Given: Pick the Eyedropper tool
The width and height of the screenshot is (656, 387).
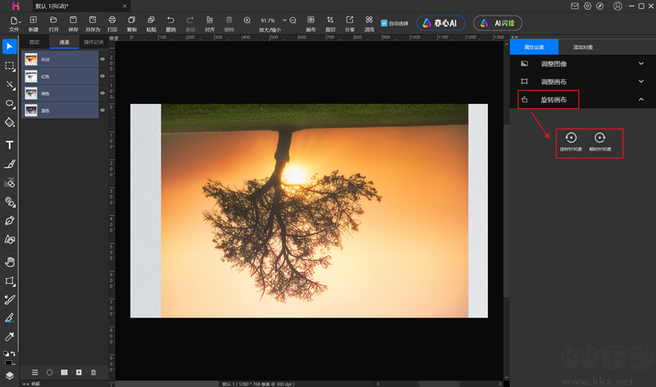Looking at the screenshot, I should tap(10, 336).
